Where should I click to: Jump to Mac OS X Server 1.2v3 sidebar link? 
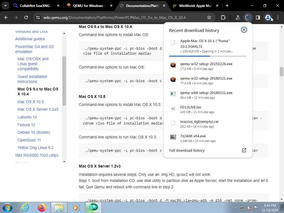point(38,109)
